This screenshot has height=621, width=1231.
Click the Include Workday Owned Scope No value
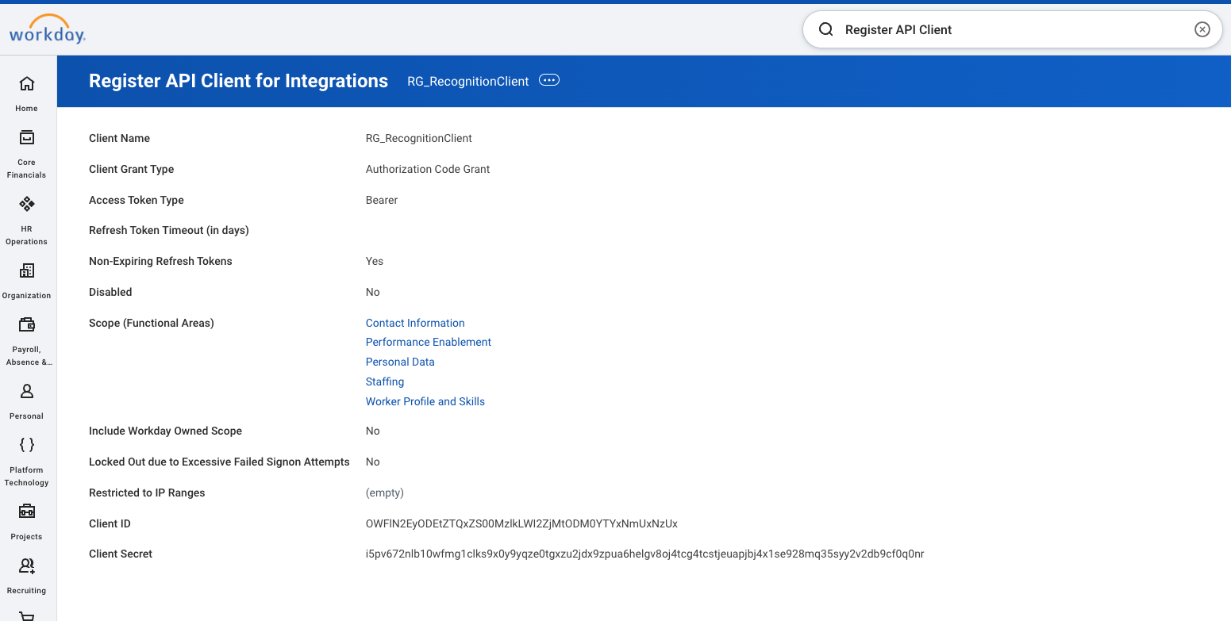pos(373,431)
